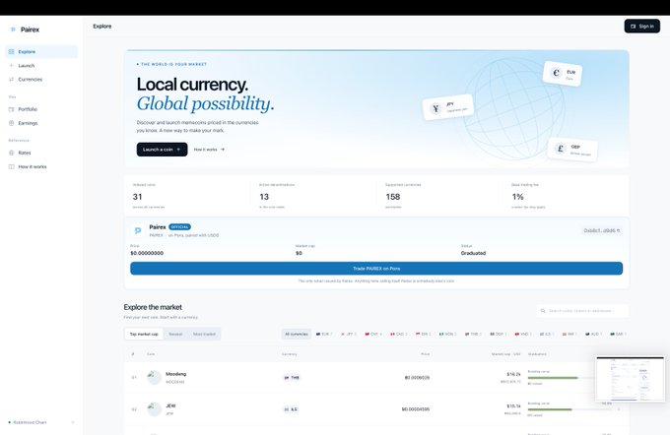The height and width of the screenshot is (435, 670).
Task: Click the Sign in button
Action: (x=641, y=26)
